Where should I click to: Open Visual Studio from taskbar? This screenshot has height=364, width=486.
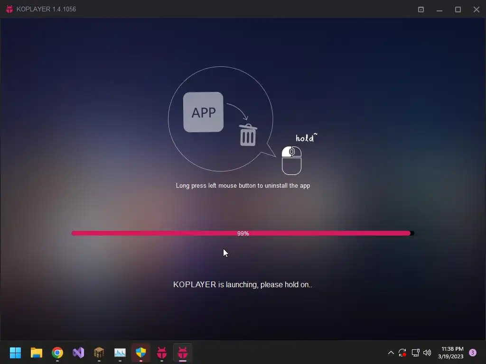tap(78, 353)
